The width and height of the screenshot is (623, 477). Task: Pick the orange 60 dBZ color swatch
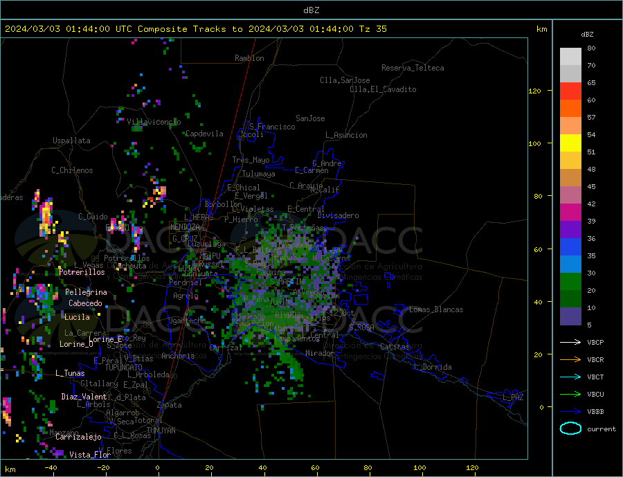point(570,108)
